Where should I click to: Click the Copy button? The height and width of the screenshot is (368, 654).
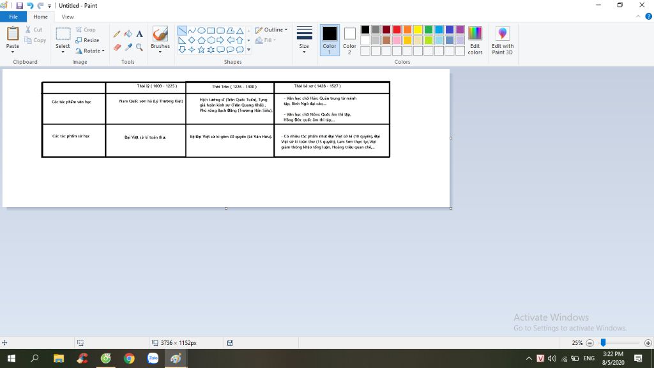[35, 40]
